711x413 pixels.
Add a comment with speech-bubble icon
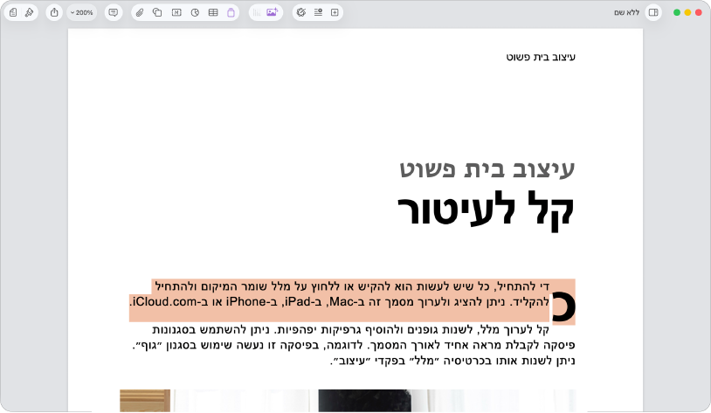coord(114,12)
